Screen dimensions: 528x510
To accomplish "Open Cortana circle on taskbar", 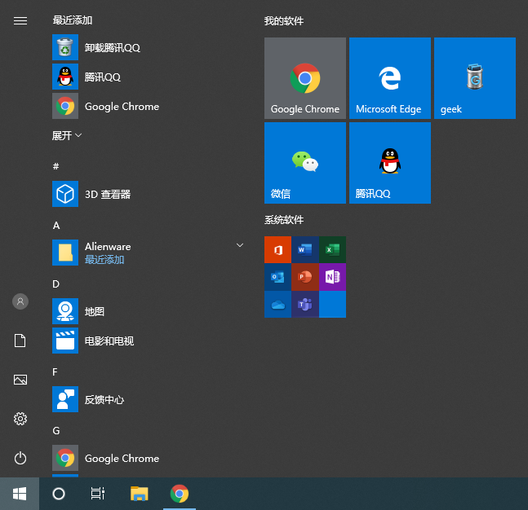I will 59,494.
